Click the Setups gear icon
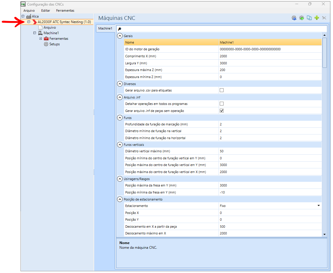The width and height of the screenshot is (333, 273). (46, 44)
